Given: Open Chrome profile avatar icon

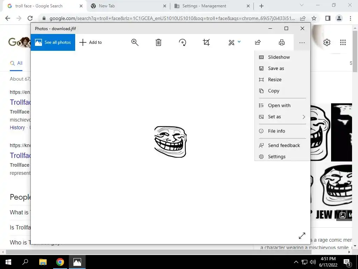Looking at the screenshot, I should tap(339, 18).
